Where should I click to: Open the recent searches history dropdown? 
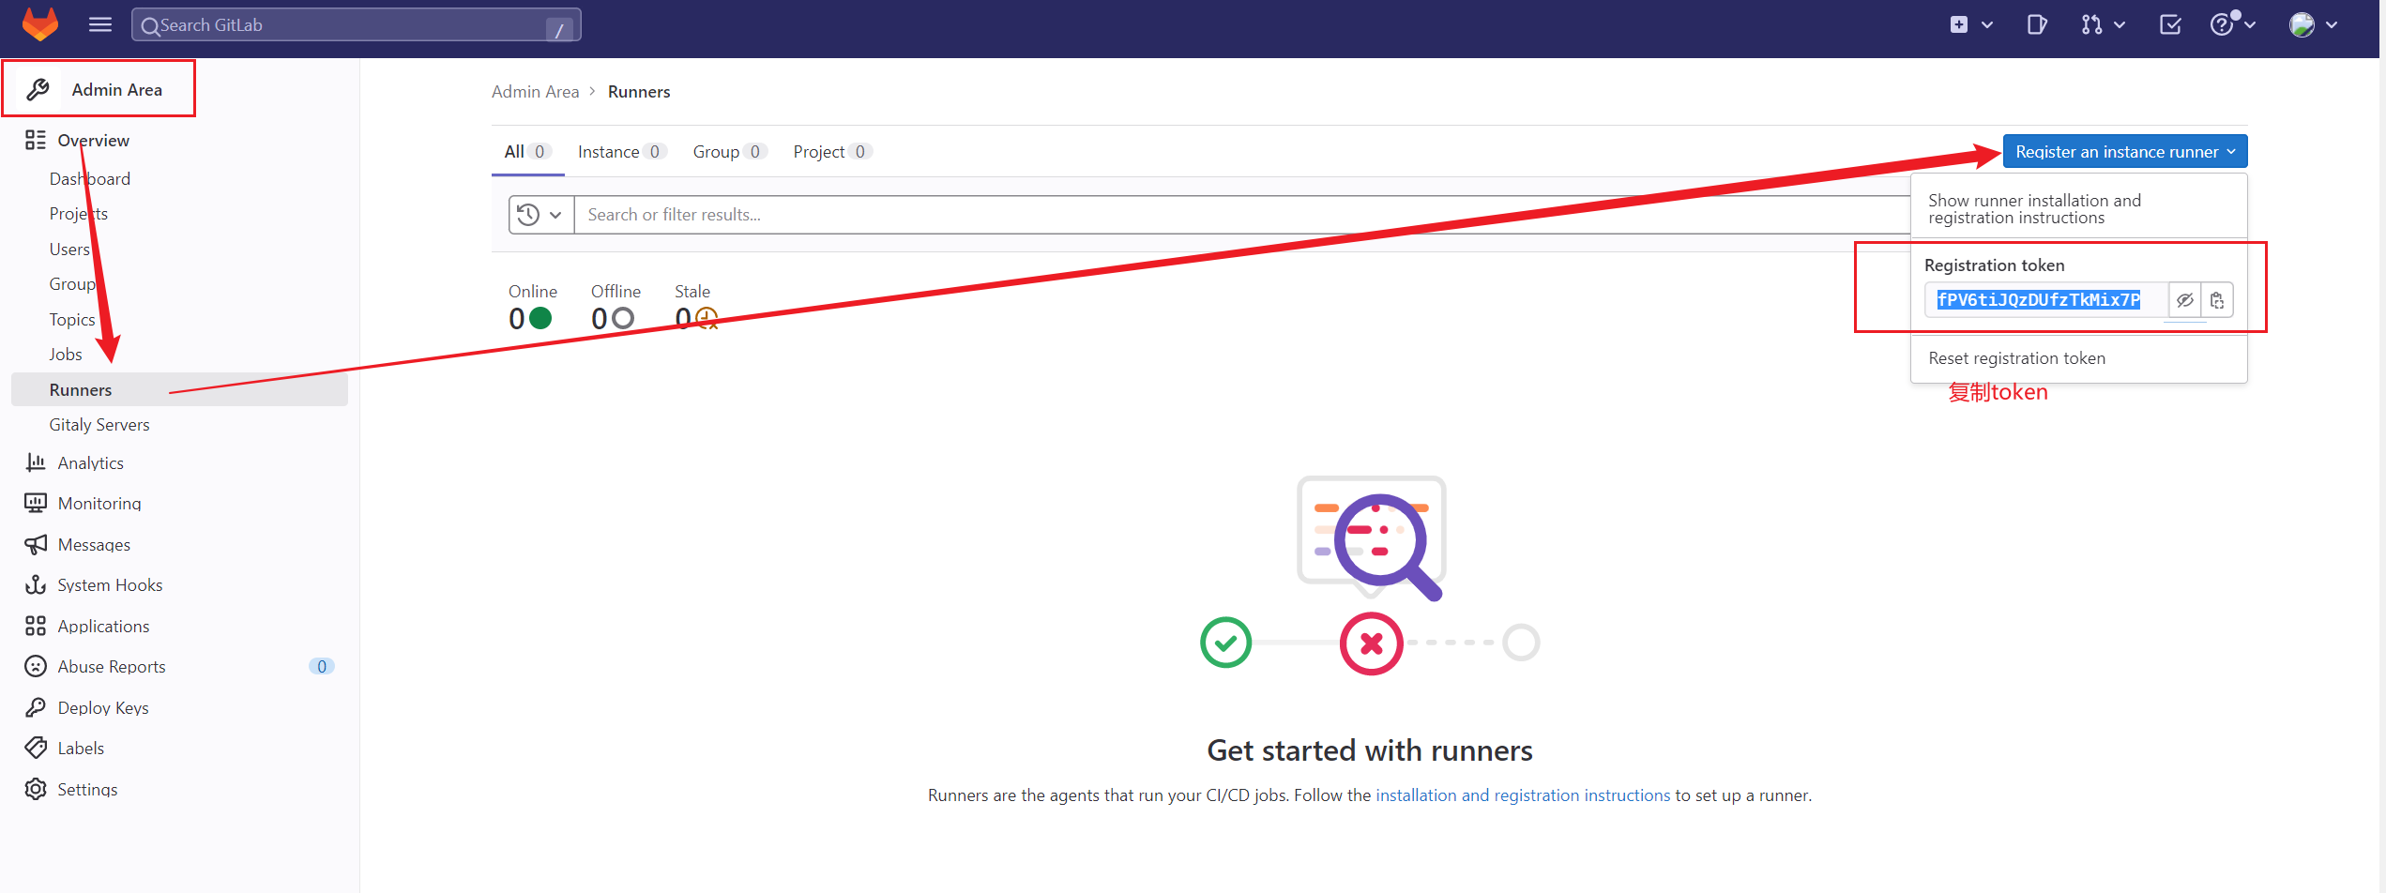[x=540, y=214]
